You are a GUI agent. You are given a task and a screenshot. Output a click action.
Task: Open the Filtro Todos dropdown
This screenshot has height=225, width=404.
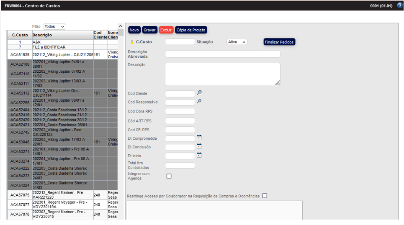click(x=54, y=26)
